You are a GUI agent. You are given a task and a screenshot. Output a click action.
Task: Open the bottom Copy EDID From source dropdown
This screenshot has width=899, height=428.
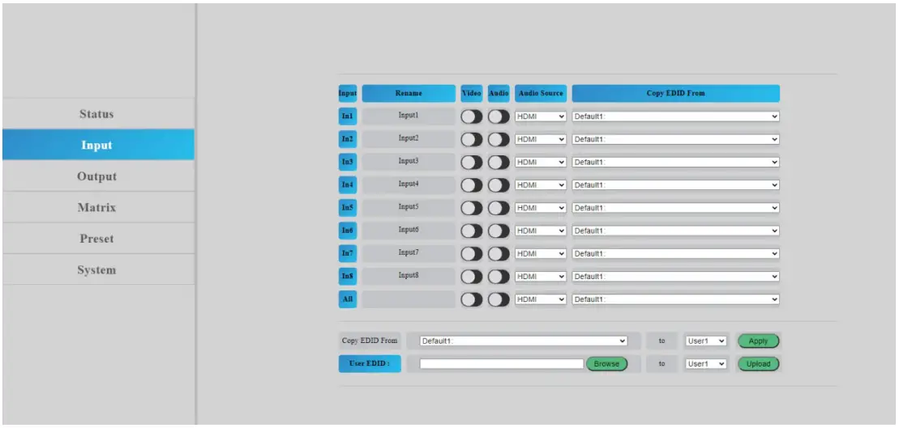tap(524, 341)
